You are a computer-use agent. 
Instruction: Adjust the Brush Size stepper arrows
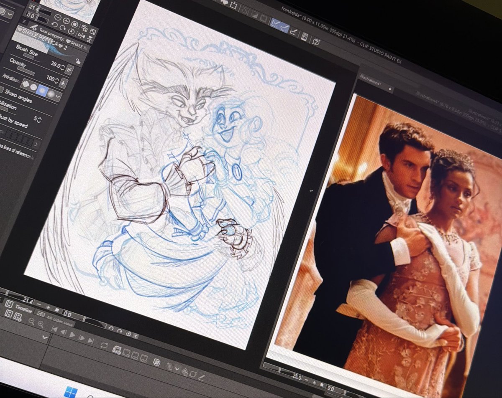pyautogui.click(x=63, y=67)
